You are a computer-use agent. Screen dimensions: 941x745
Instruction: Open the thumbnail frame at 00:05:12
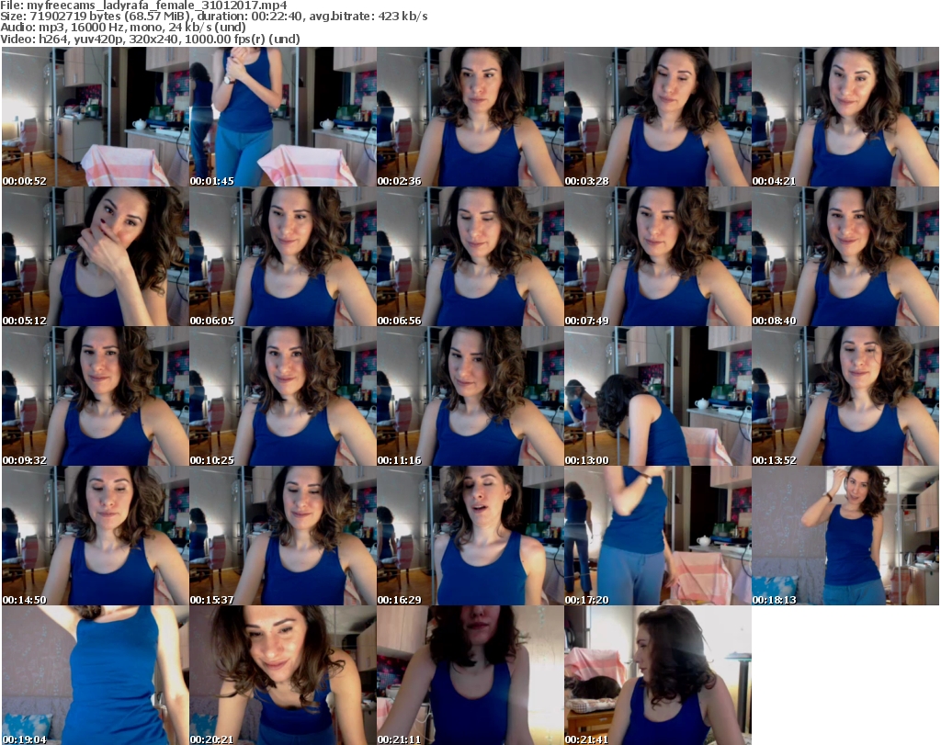[96, 256]
